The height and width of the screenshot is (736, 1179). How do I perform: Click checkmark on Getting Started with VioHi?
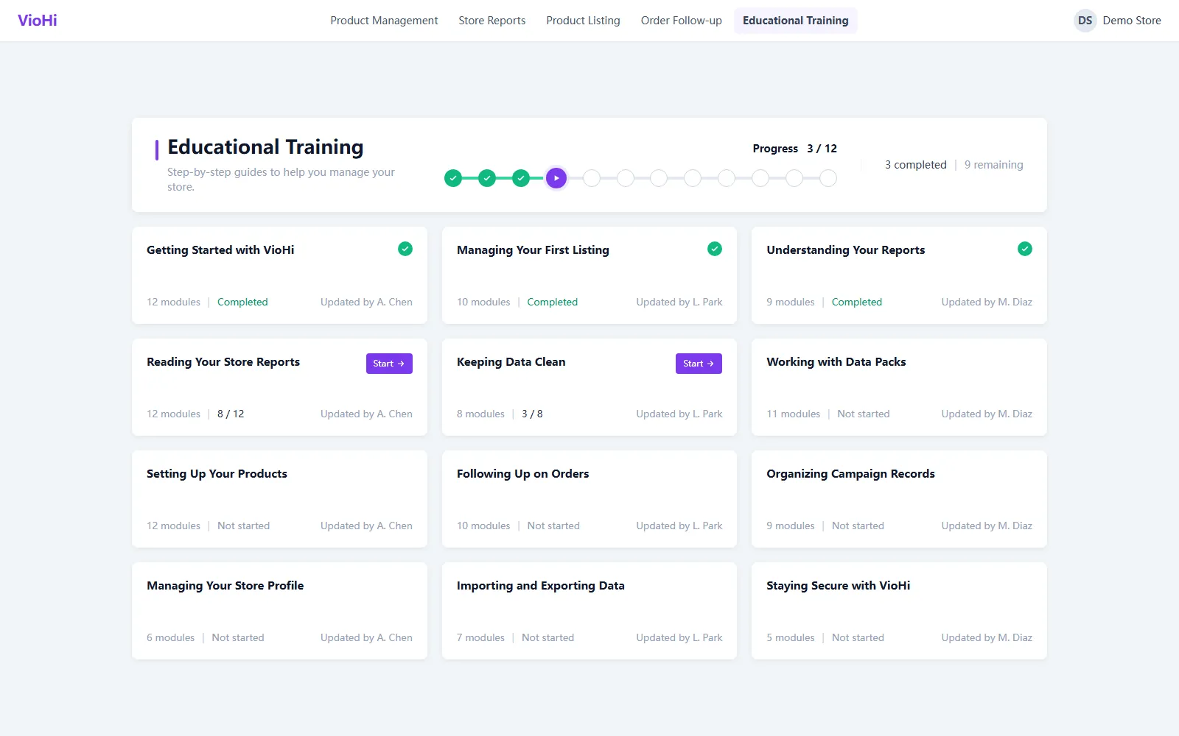[405, 249]
